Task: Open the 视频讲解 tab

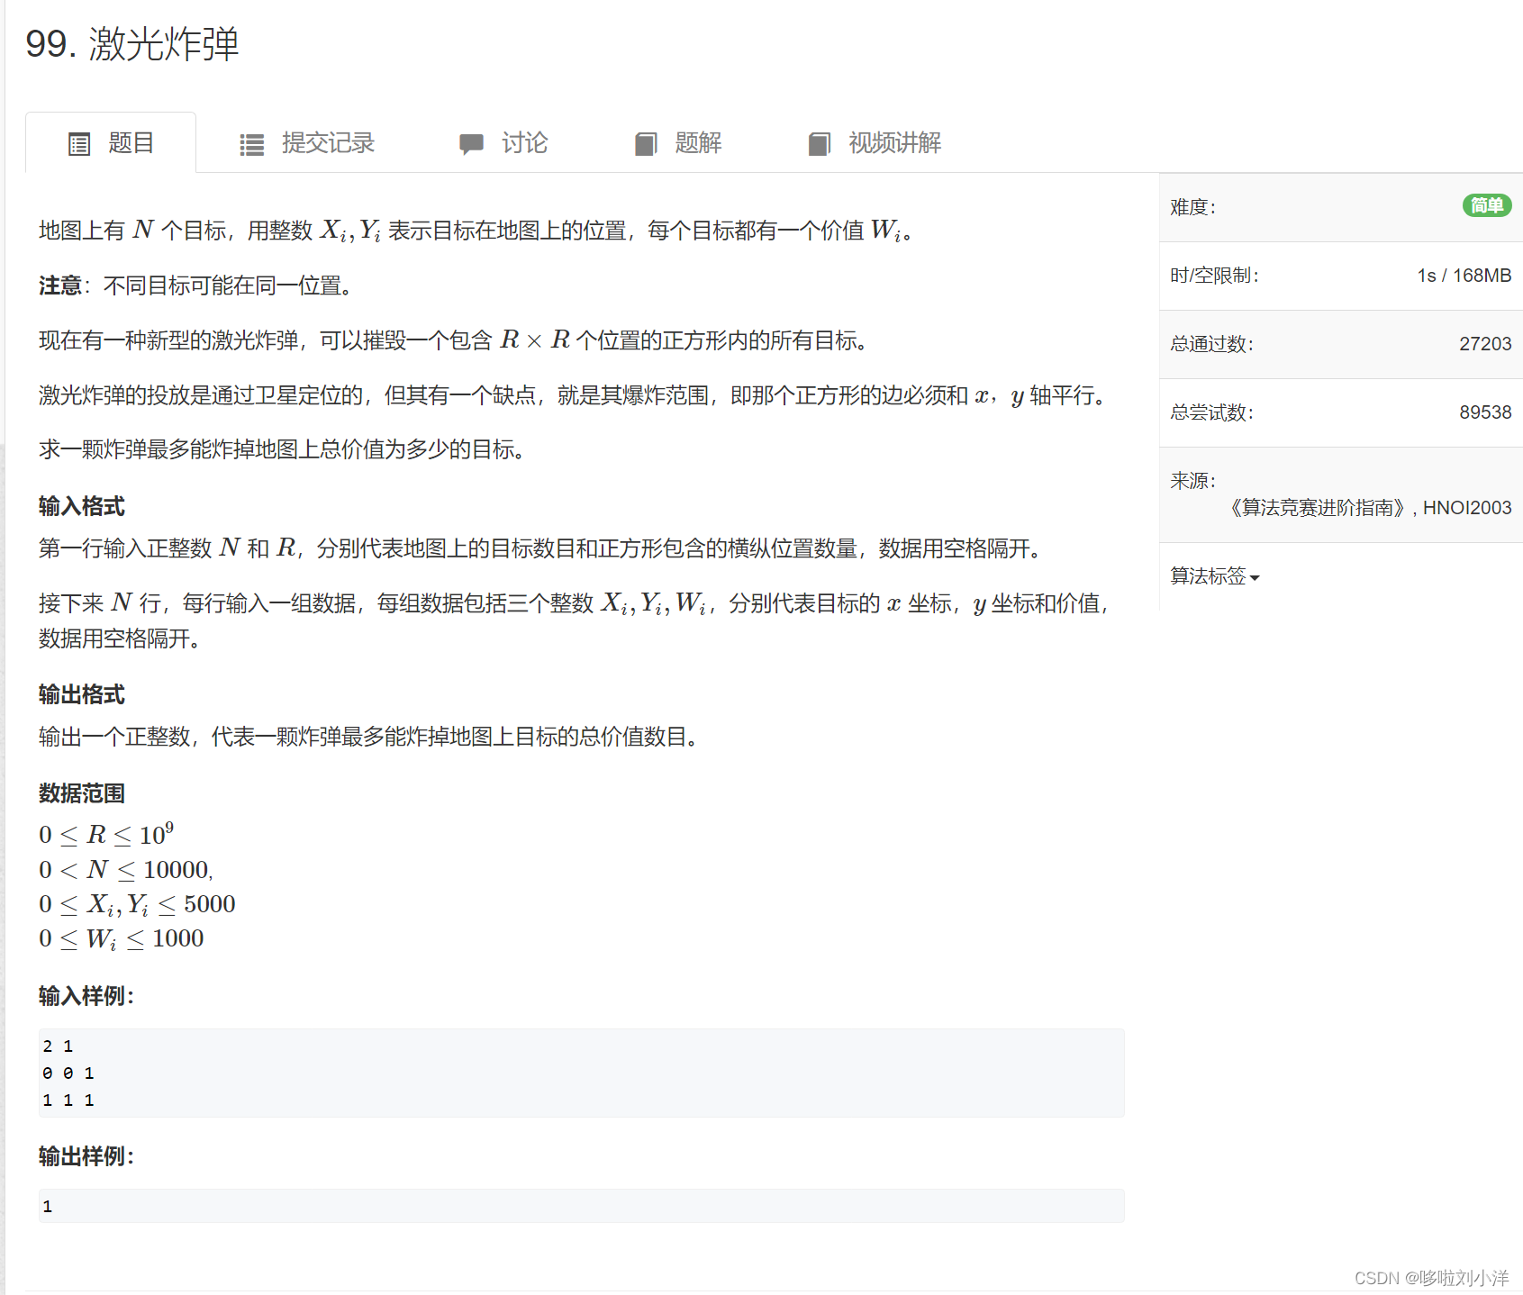Action: tap(894, 143)
